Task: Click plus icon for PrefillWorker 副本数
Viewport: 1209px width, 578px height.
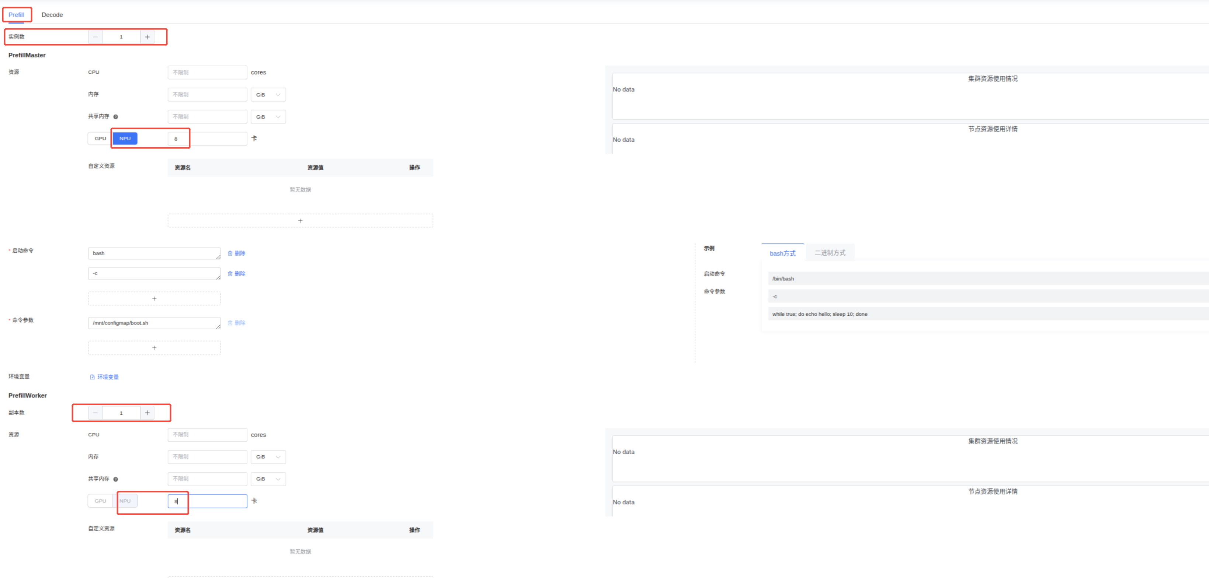Action: click(x=147, y=413)
